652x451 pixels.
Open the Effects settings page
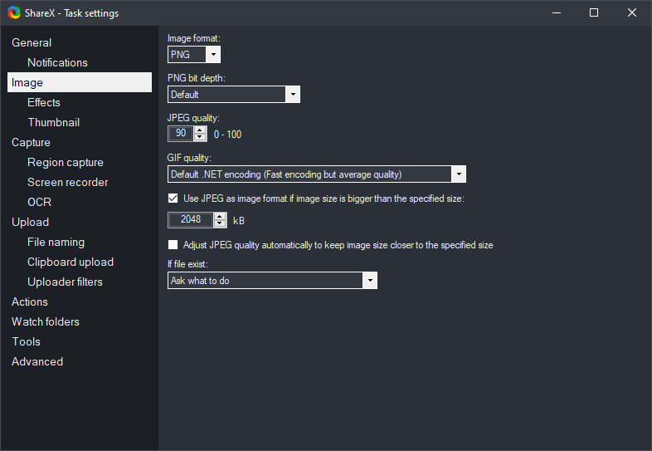click(44, 102)
